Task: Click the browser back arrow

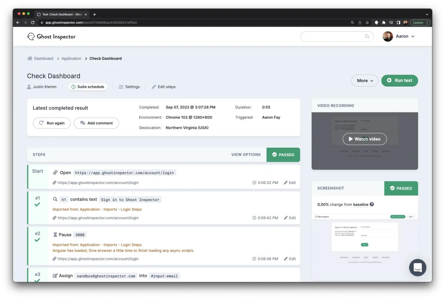Action: click(18, 23)
